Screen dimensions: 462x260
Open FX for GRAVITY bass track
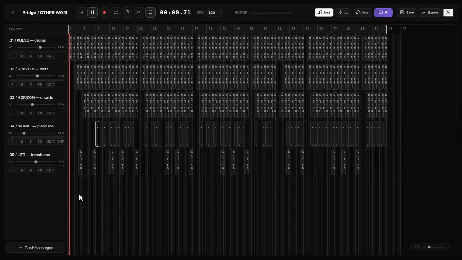click(x=40, y=84)
